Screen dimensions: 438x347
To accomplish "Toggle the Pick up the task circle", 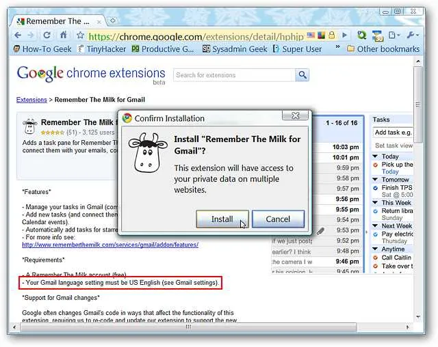I will click(376, 165).
